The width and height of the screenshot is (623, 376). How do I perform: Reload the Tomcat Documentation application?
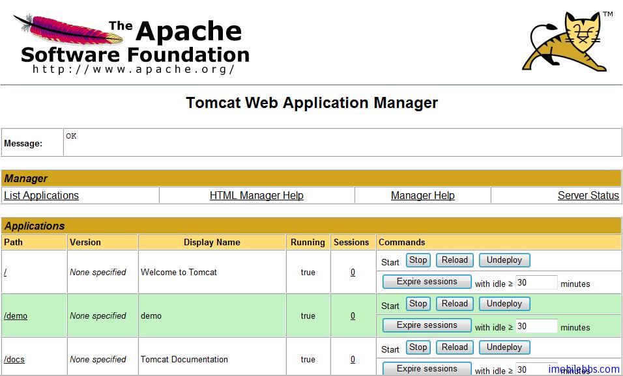point(454,347)
